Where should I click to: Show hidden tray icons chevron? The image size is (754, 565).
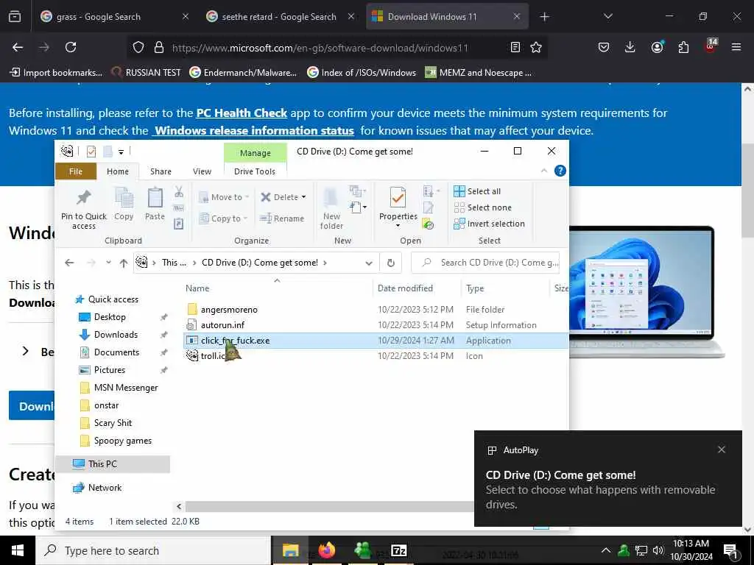(x=605, y=550)
